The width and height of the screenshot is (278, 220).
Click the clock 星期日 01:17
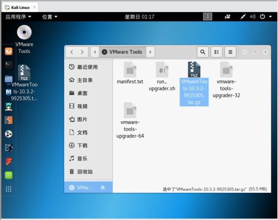[140, 17]
